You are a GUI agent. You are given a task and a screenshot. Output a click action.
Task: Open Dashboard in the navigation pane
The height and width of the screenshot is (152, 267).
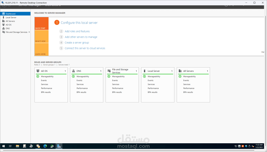tap(15, 14)
